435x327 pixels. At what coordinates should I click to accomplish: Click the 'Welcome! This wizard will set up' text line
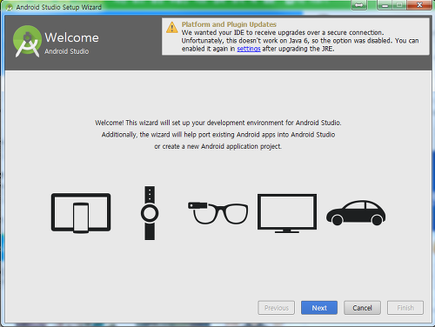(218, 123)
